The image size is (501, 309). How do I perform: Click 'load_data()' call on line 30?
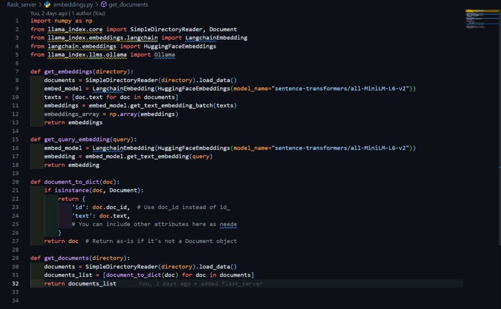pyautogui.click(x=218, y=267)
